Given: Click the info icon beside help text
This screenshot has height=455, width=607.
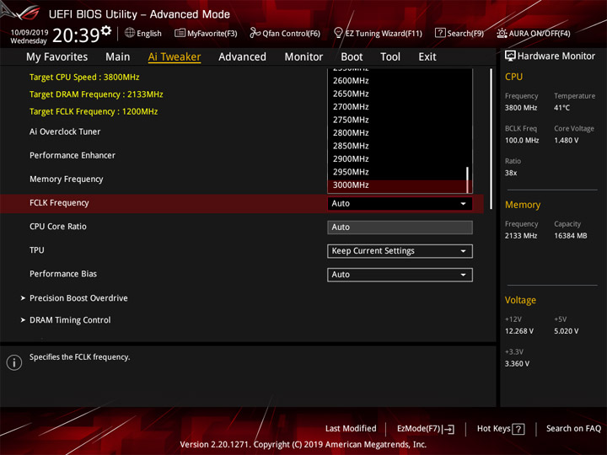Looking at the screenshot, I should coord(14,362).
